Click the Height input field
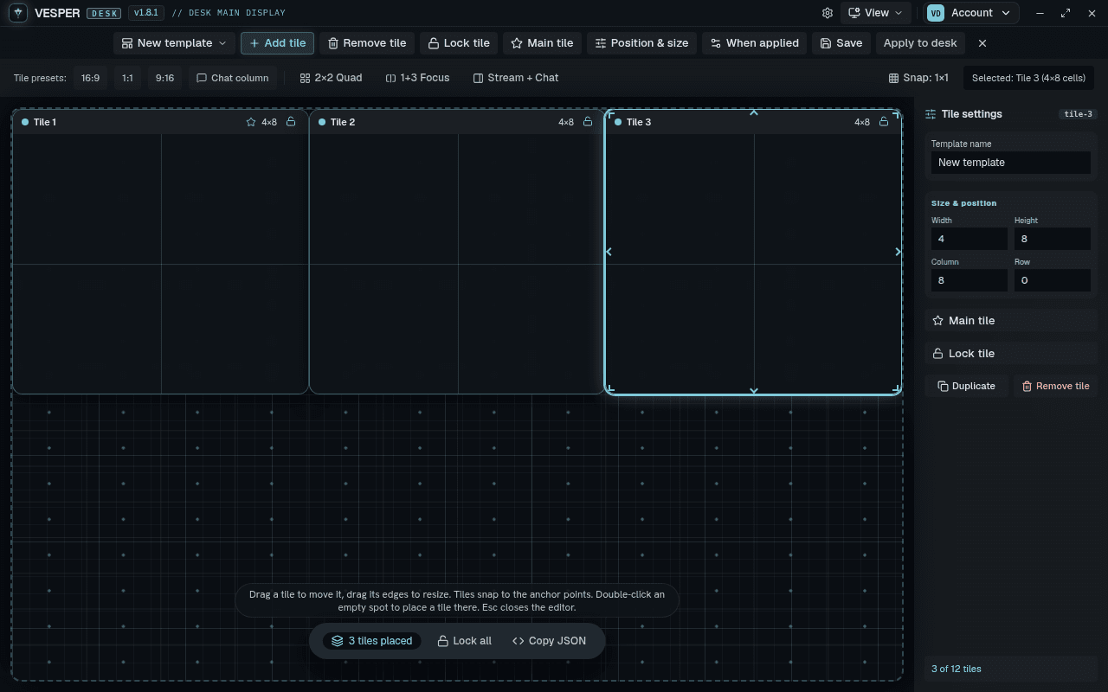 point(1053,239)
